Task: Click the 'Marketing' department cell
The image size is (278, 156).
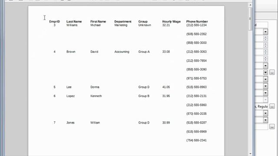Action: 121,25
